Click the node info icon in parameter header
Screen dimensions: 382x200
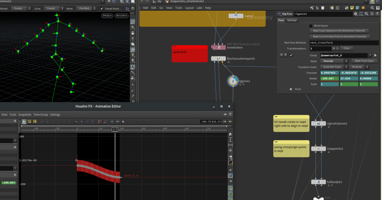(372, 14)
